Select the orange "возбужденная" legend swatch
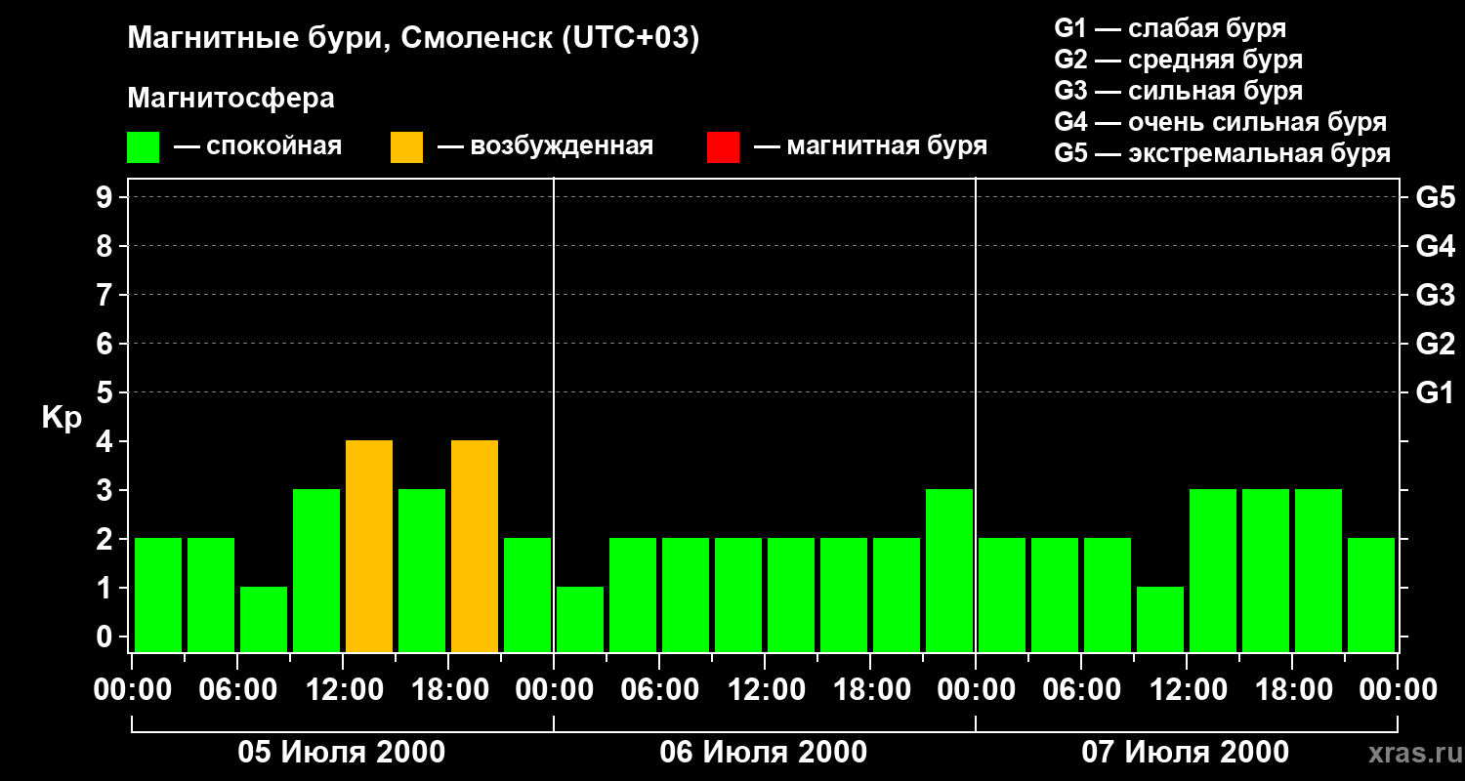The width and height of the screenshot is (1465, 781). tap(406, 147)
